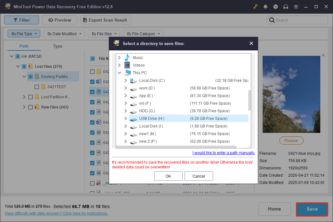Click the Lost Partition folder icon

[37, 97]
